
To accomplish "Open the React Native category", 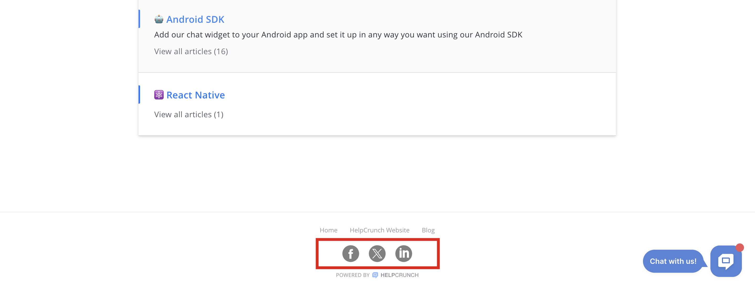I will pyautogui.click(x=195, y=95).
